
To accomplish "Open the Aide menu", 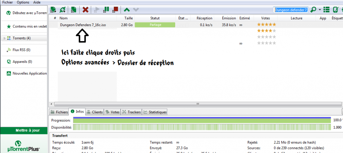I will pos(37,2).
